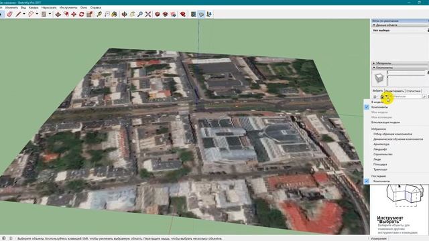Open the Справка menu

click(95, 7)
